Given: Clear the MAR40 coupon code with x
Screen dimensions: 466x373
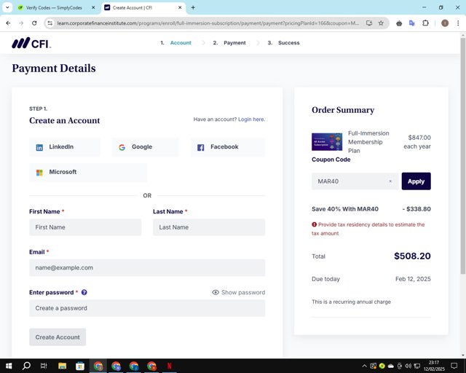Looking at the screenshot, I should pyautogui.click(x=390, y=181).
